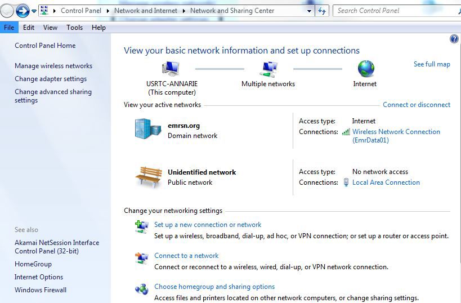Click the emrsn.org domain network building icon
The image size is (461, 303).
click(147, 129)
